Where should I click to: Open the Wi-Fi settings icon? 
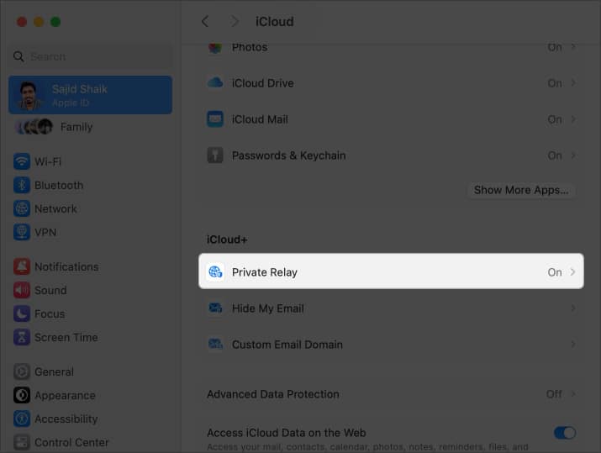[22, 161]
